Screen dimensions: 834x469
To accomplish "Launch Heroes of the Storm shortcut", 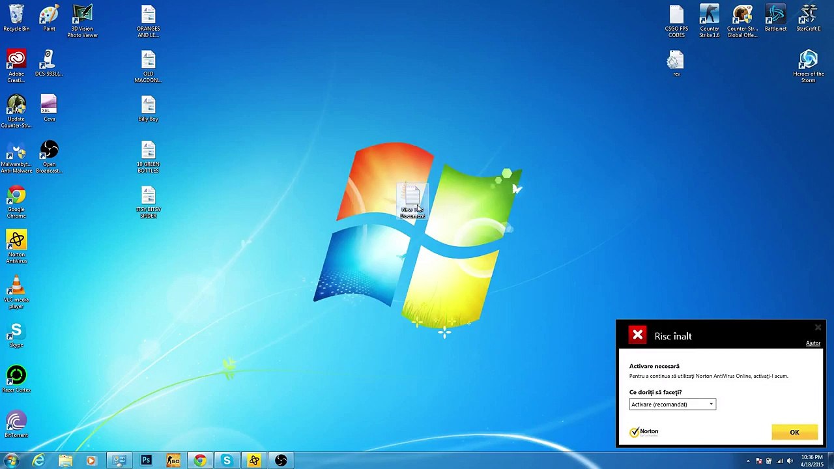I will coord(809,66).
